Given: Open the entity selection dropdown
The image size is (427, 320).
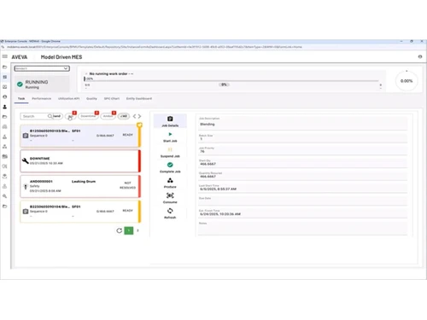Looking at the screenshot, I should click(x=42, y=68).
